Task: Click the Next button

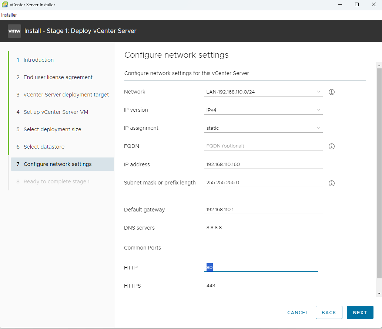Action: [x=360, y=312]
